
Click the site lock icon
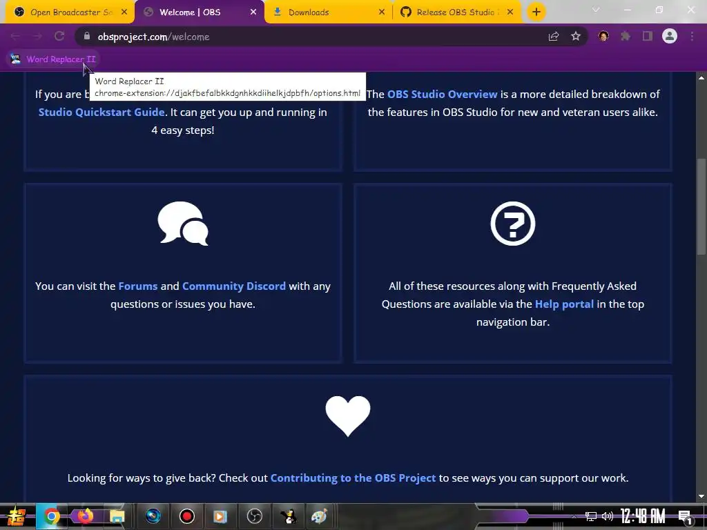coord(87,36)
